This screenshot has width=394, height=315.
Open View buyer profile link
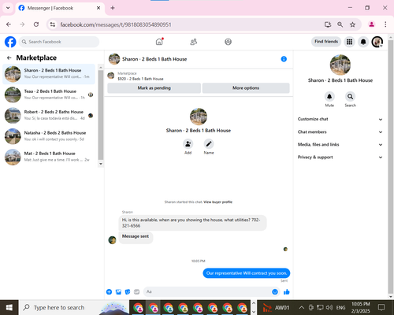click(218, 202)
